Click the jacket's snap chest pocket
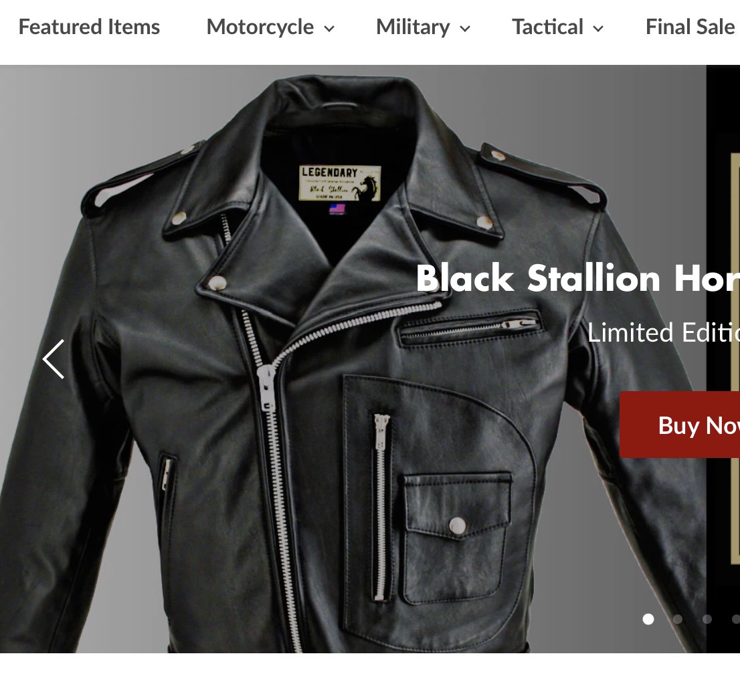This screenshot has width=740, height=680. [457, 538]
